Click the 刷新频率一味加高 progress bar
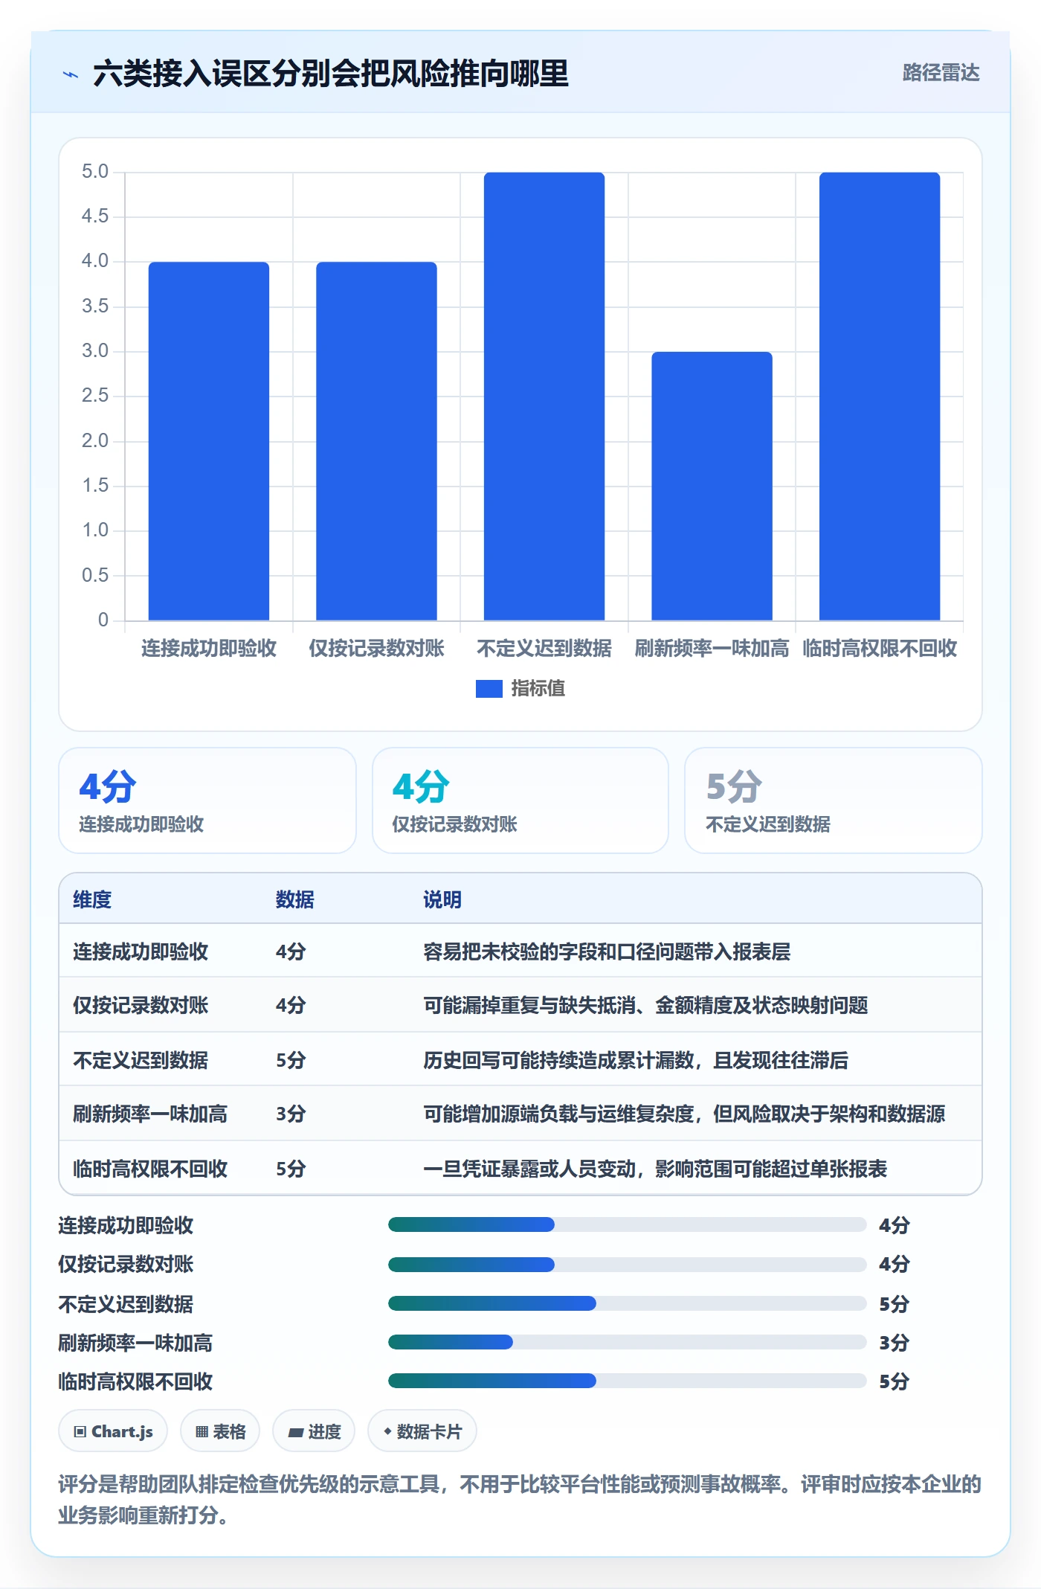This screenshot has width=1041, height=1589. 627,1342
